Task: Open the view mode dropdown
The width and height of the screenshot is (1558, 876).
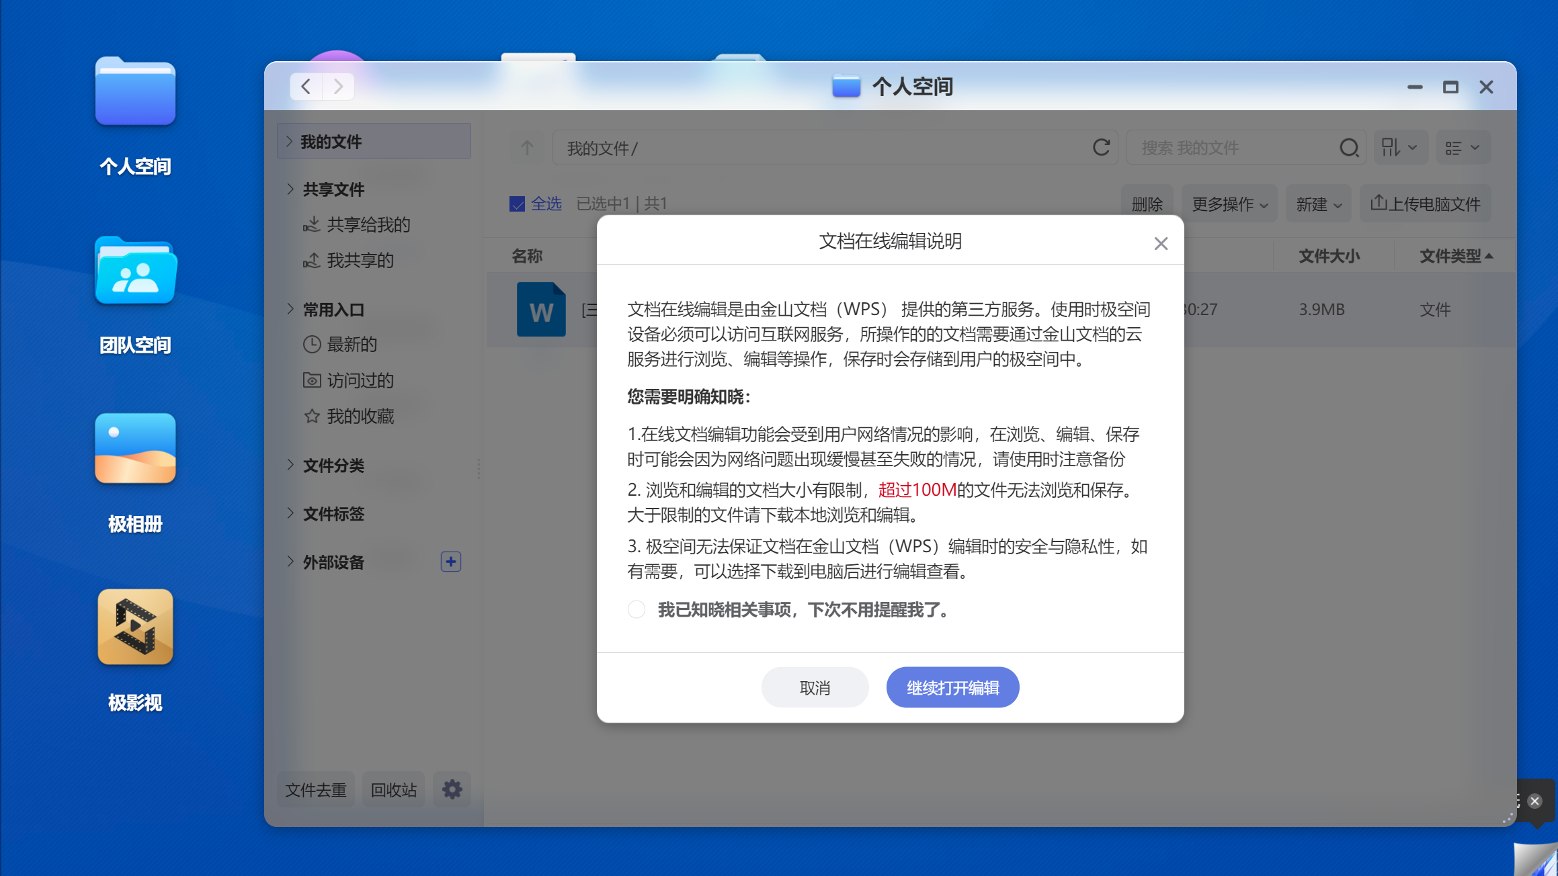Action: click(1463, 148)
